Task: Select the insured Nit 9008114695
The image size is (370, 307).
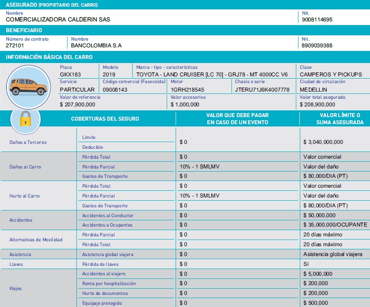Action: pos(317,20)
